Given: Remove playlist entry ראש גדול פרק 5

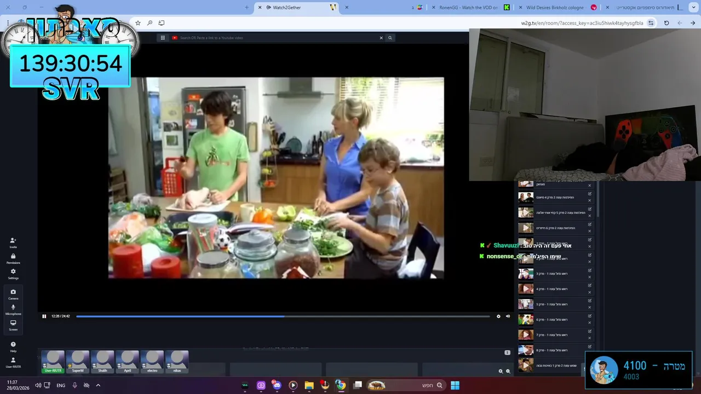Looking at the screenshot, I should (590, 308).
